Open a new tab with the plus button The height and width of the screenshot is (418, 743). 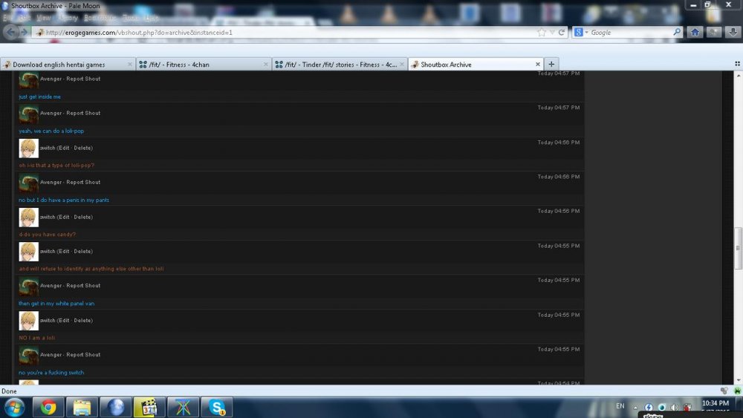click(x=551, y=64)
